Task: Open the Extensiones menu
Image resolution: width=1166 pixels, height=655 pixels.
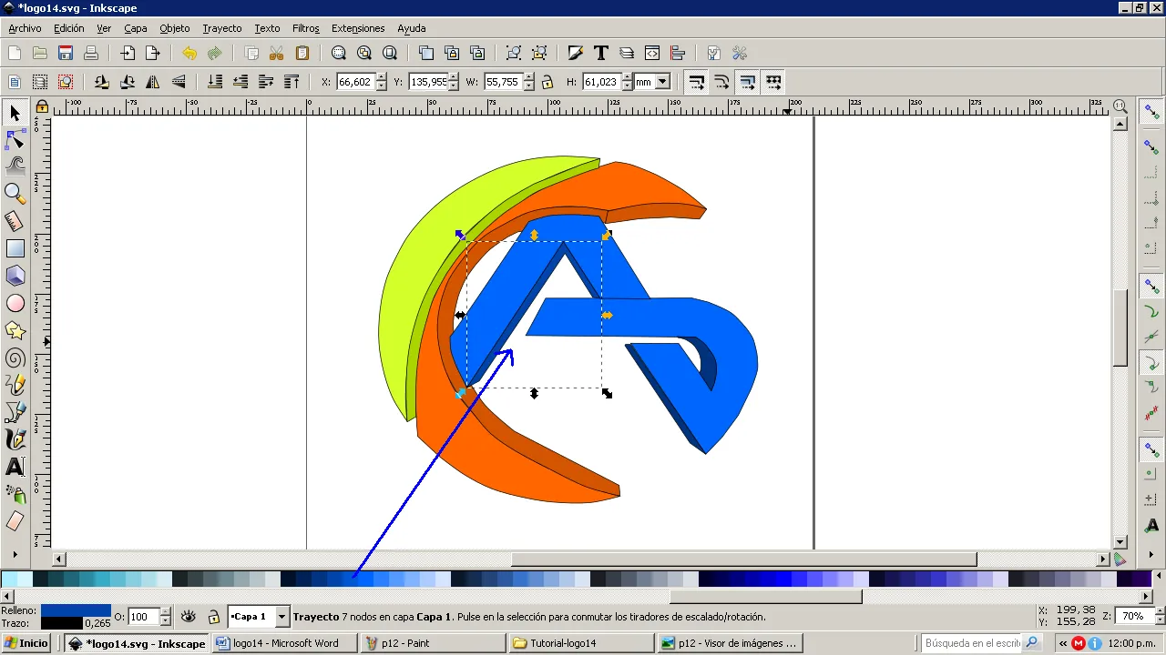Action: (x=358, y=28)
